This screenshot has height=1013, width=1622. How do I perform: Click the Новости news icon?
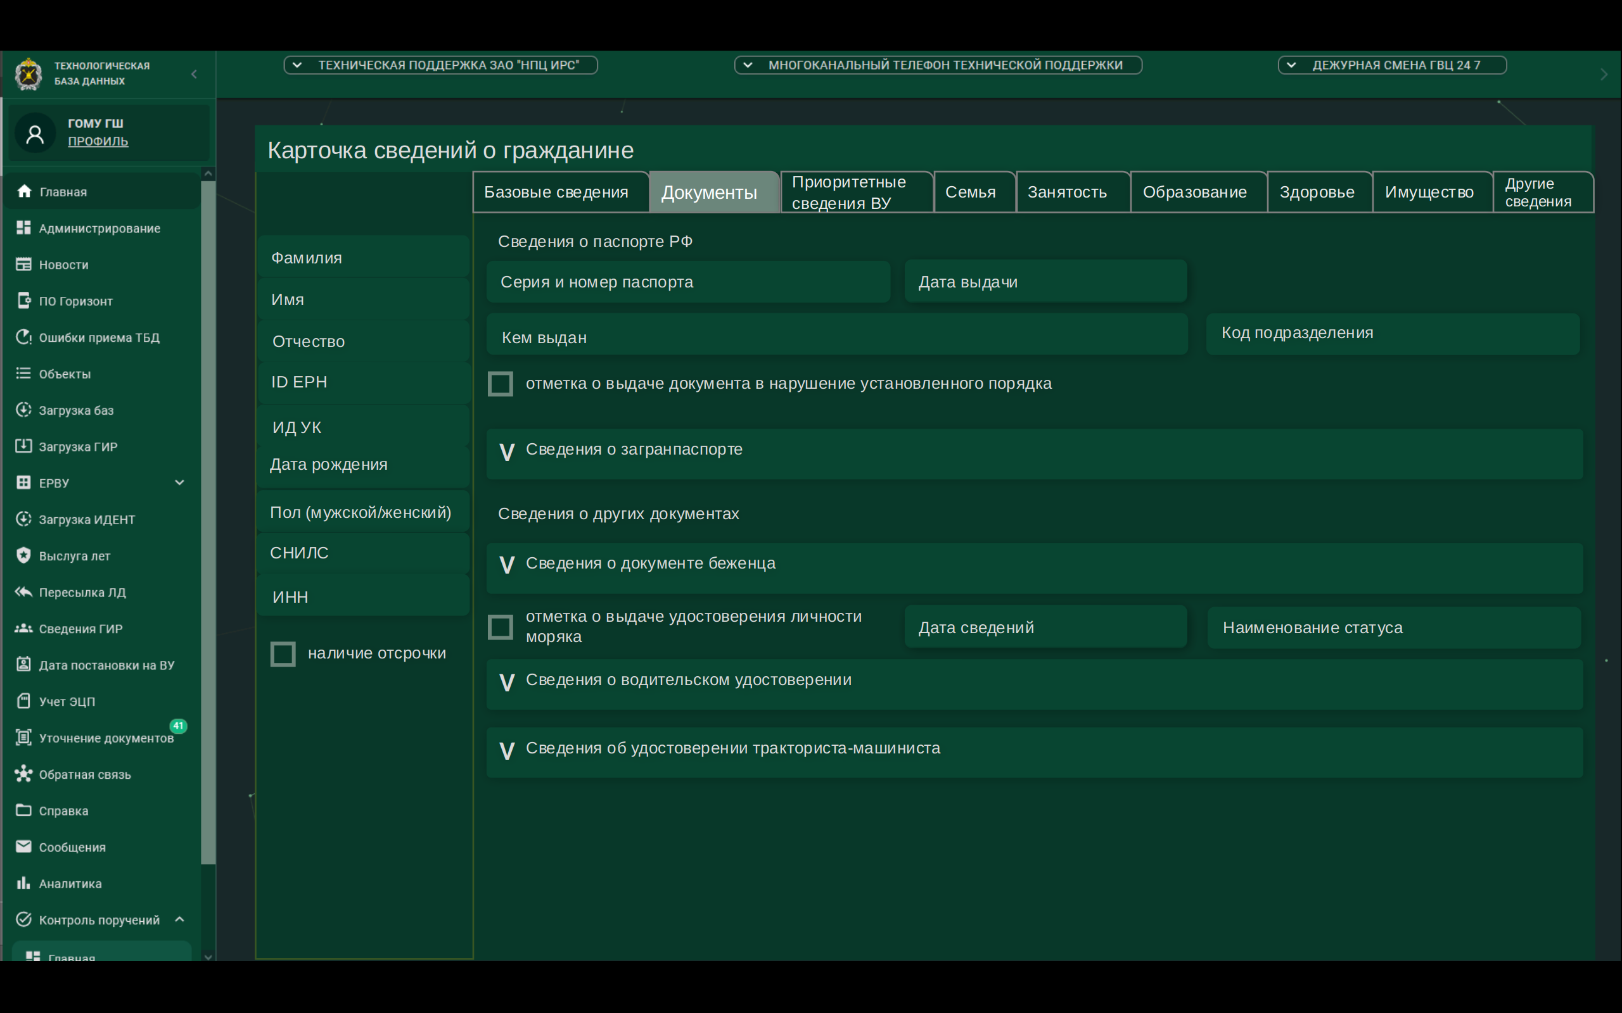(23, 264)
